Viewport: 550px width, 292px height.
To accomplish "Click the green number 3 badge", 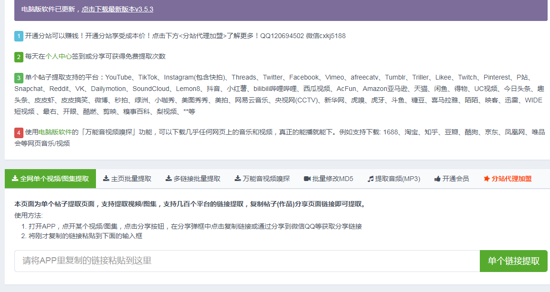I will click(19, 77).
